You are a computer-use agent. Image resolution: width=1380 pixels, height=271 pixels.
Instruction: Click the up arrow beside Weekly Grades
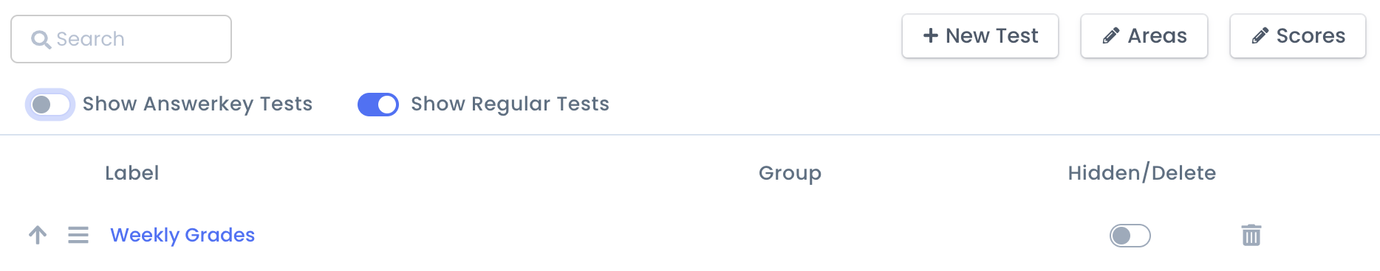[38, 235]
